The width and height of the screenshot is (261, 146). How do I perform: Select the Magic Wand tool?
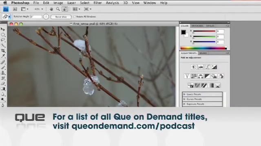click(x=3, y=45)
